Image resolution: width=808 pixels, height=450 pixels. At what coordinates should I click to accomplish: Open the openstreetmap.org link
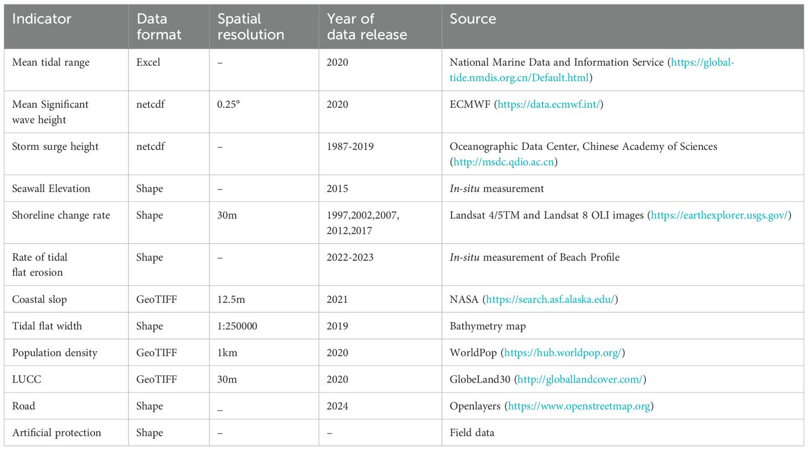point(579,405)
